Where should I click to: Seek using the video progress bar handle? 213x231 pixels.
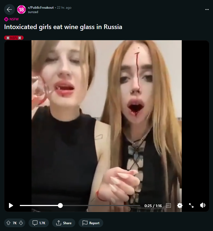click(x=60, y=205)
